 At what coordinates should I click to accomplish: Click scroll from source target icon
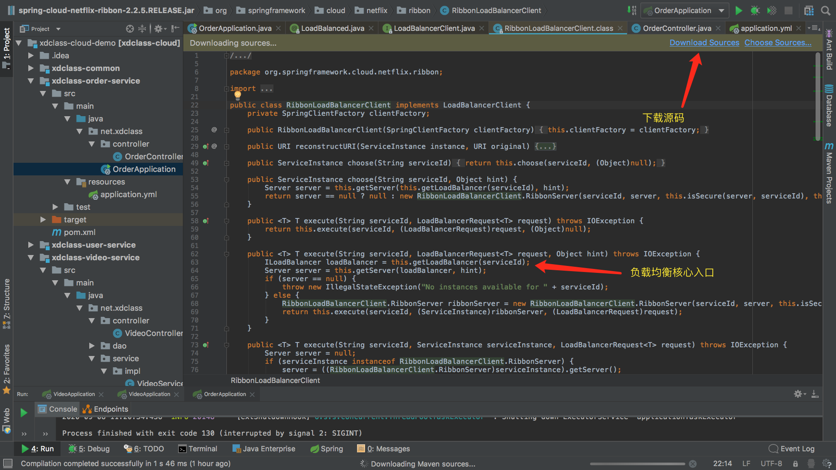coord(130,29)
